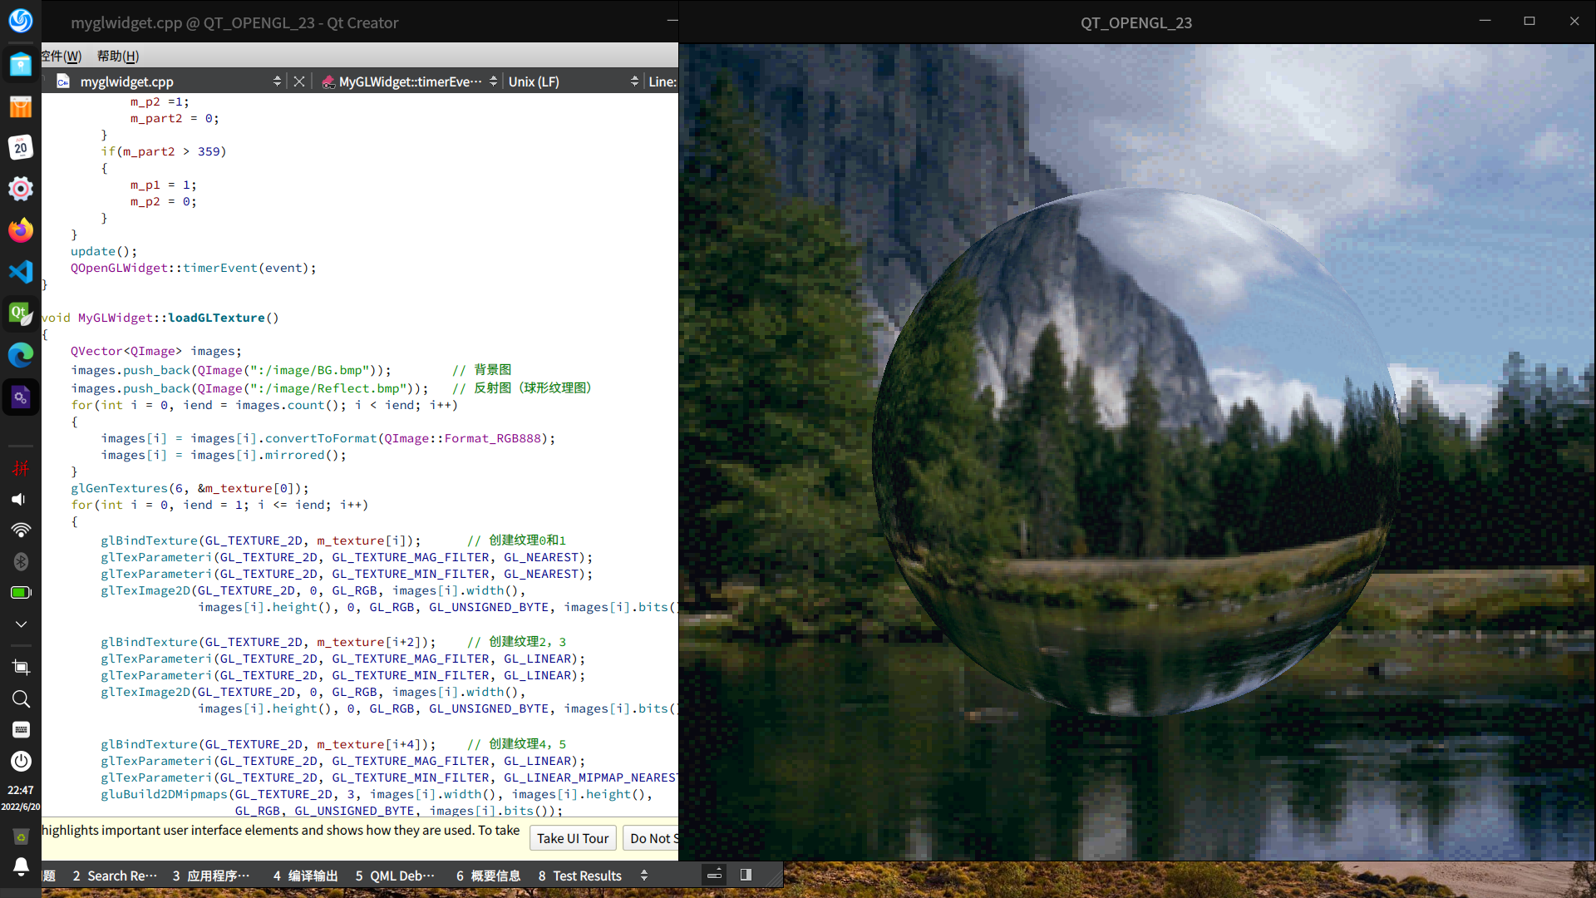Open Visual Studio Code from the dock
1596x898 pixels.
(21, 272)
